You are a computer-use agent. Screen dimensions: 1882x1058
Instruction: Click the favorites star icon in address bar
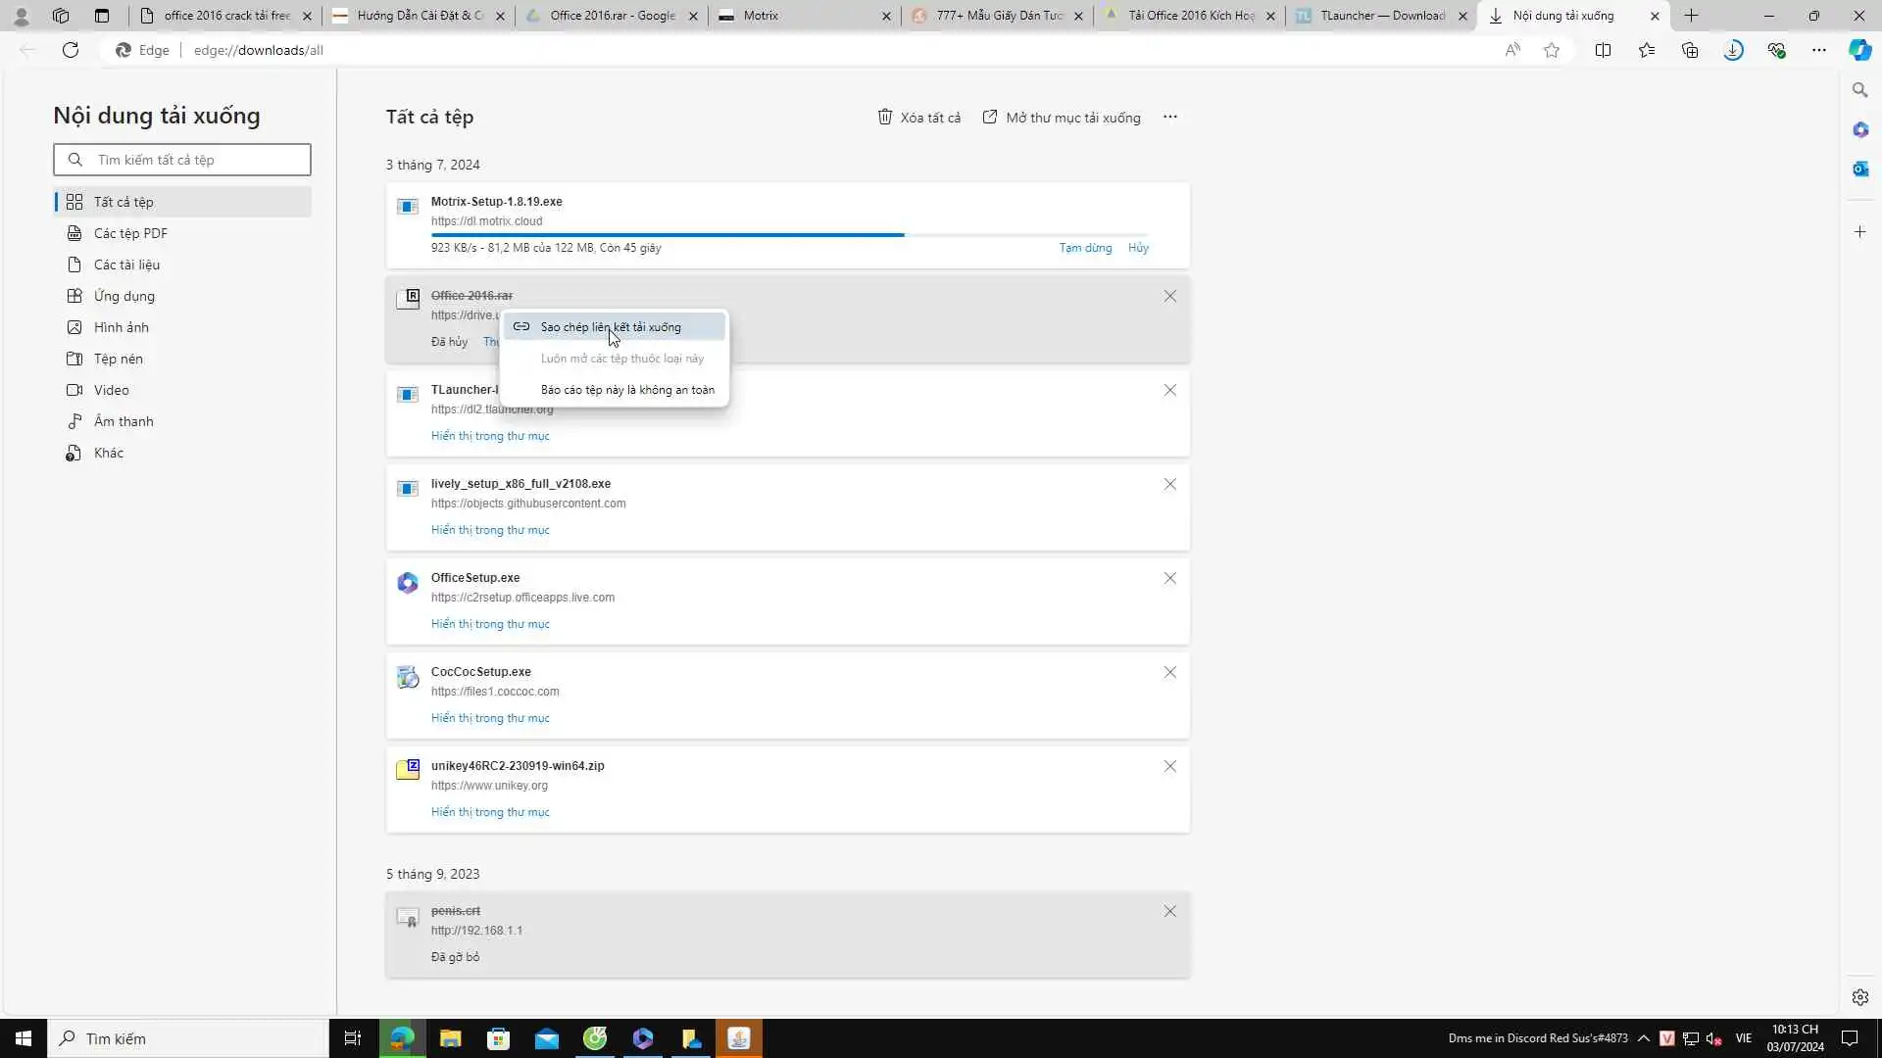click(1551, 50)
